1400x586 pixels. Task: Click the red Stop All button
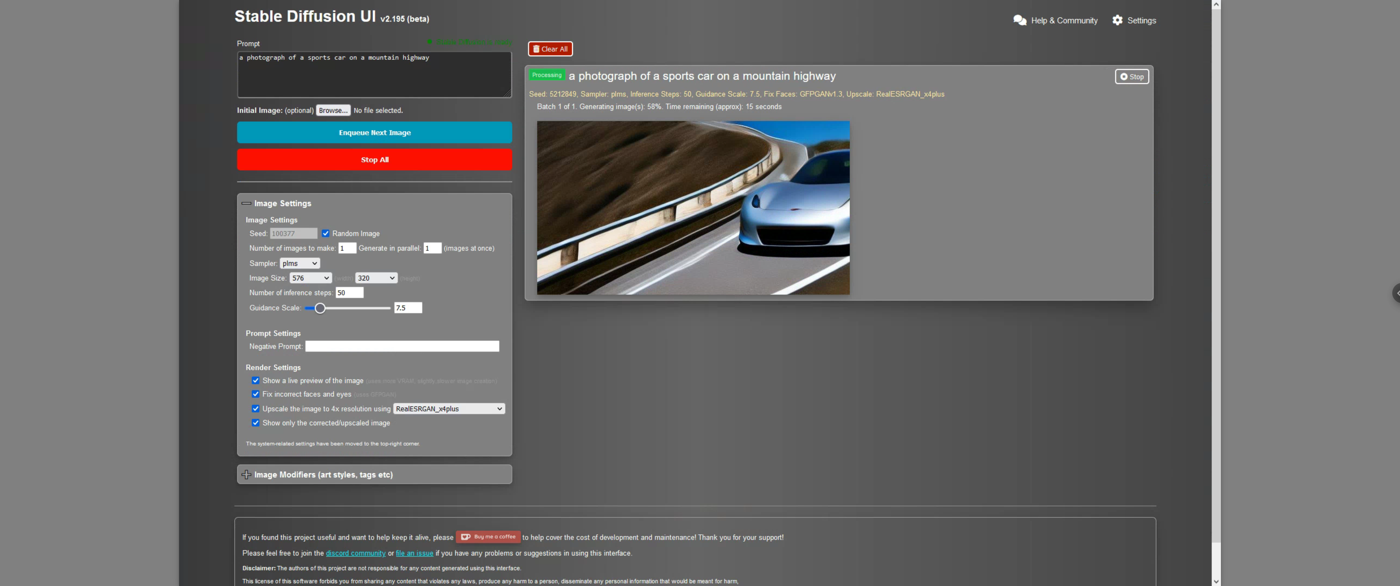pyautogui.click(x=374, y=160)
